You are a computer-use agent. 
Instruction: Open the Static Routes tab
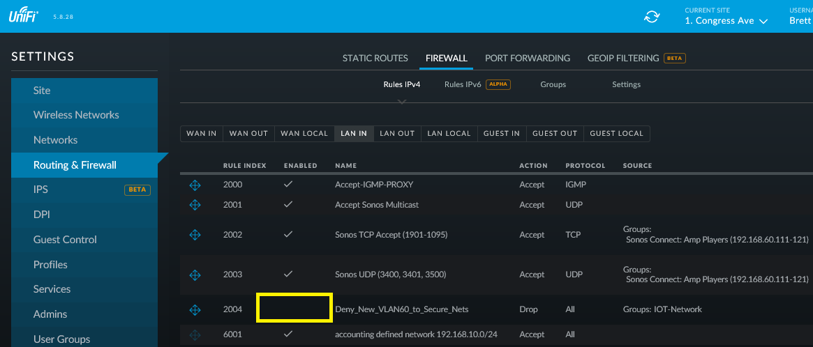click(x=375, y=59)
